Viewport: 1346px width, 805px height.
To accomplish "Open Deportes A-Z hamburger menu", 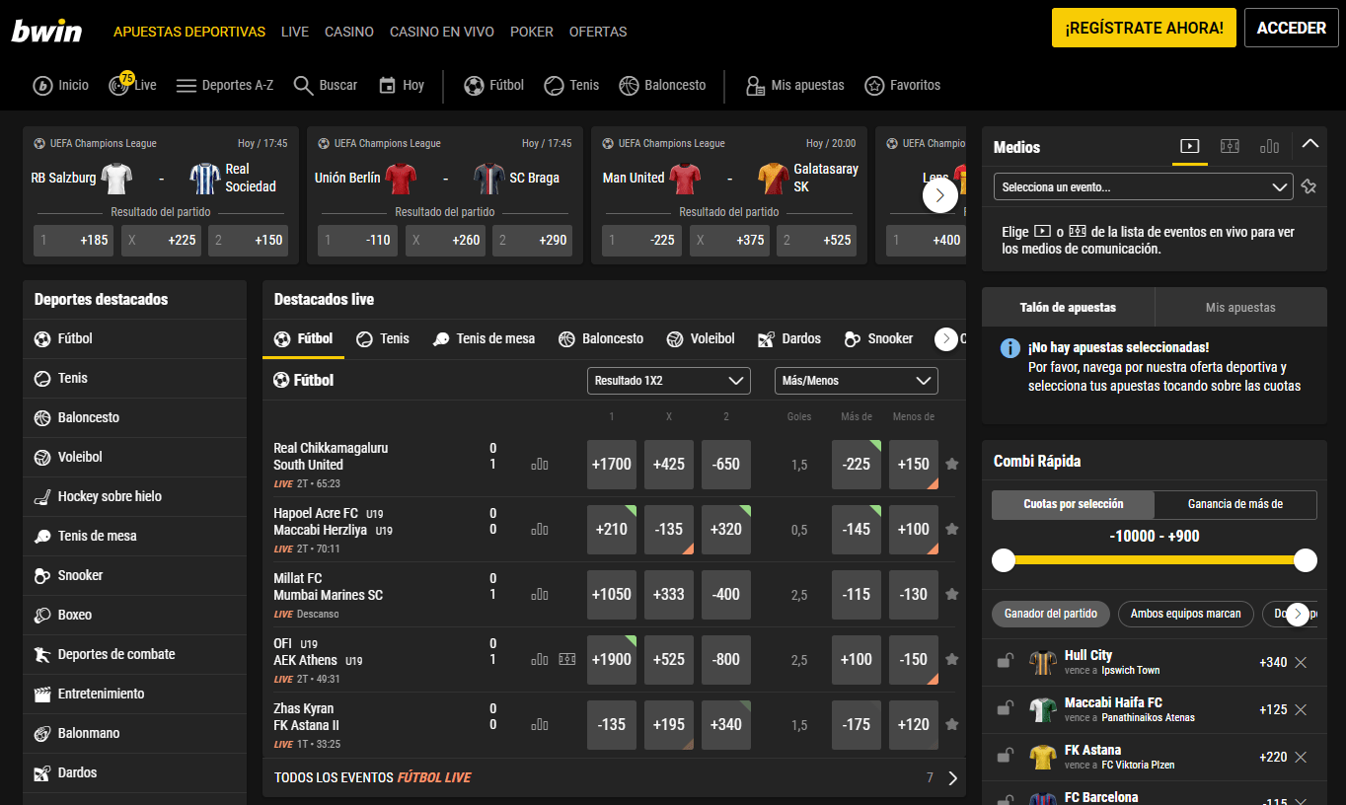I will click(187, 86).
